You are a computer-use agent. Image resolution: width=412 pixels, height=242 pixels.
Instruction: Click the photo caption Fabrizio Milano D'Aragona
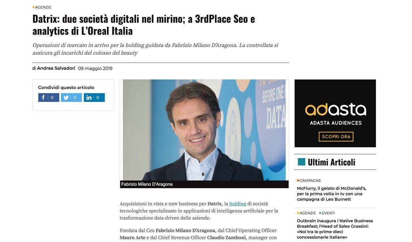(147, 184)
